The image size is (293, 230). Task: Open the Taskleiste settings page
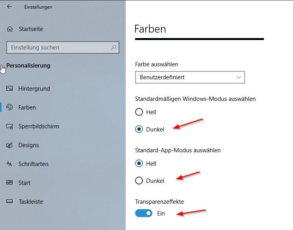coord(31,202)
